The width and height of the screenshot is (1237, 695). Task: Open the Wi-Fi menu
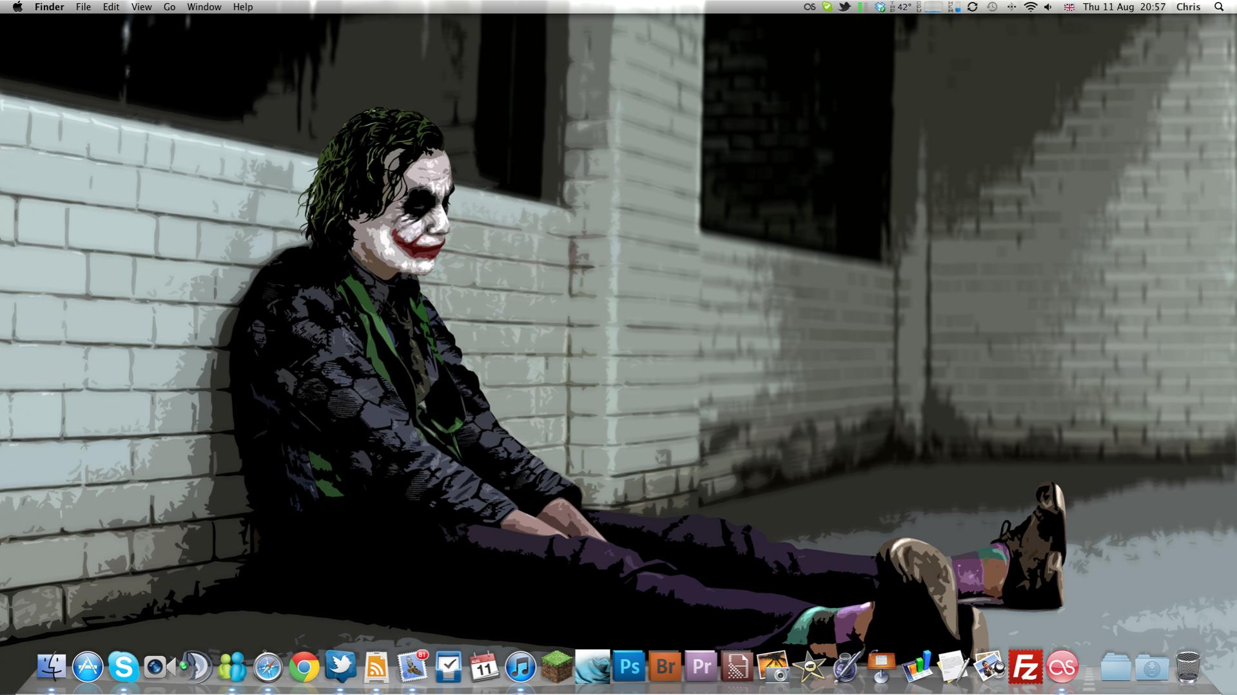[1031, 7]
